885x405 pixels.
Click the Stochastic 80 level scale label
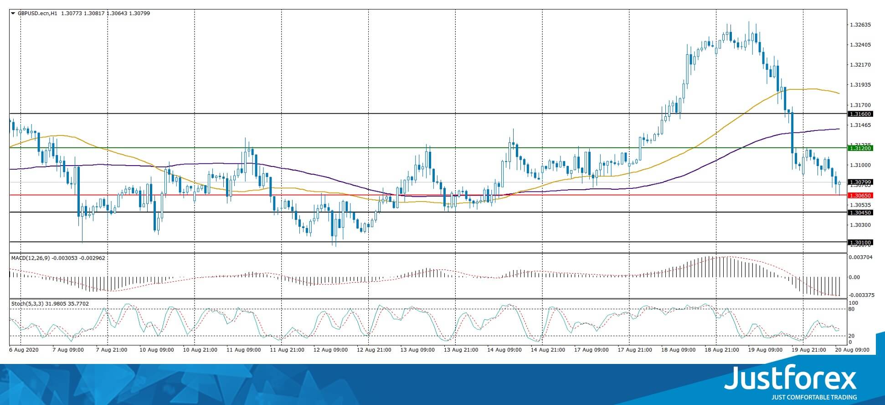tap(851, 309)
